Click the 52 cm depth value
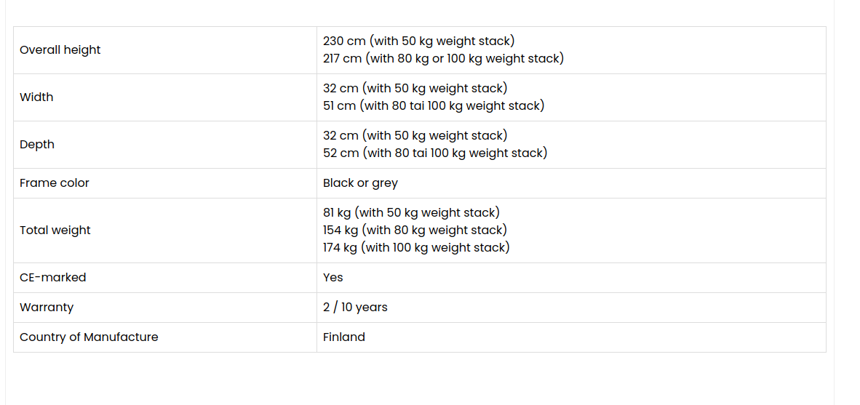Image resolution: width=860 pixels, height=405 pixels. [435, 153]
